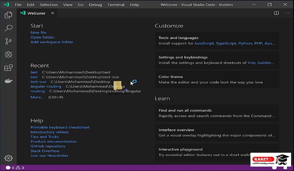Open Tips and Tricks link
The image size is (294, 171).
click(45, 137)
